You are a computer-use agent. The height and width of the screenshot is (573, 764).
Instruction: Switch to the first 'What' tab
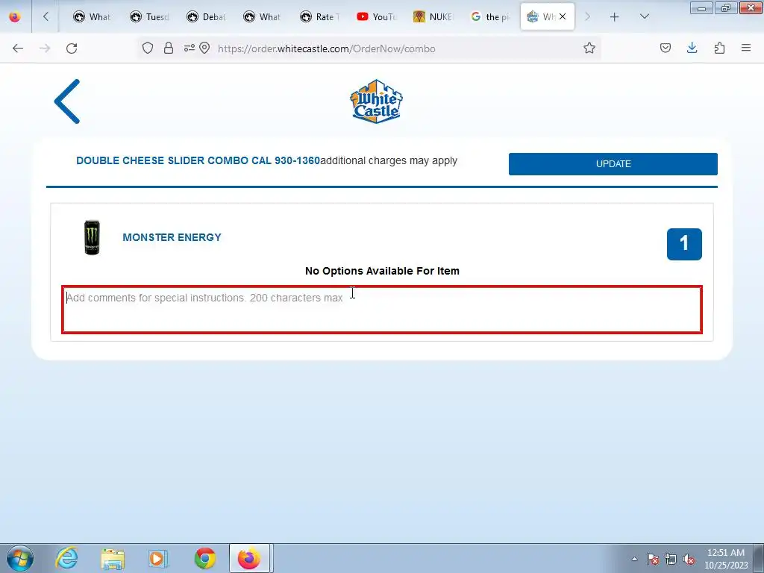click(x=92, y=16)
